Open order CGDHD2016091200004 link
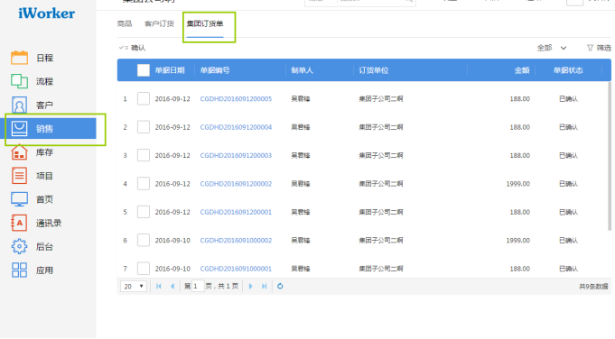The image size is (615, 339). tap(236, 127)
